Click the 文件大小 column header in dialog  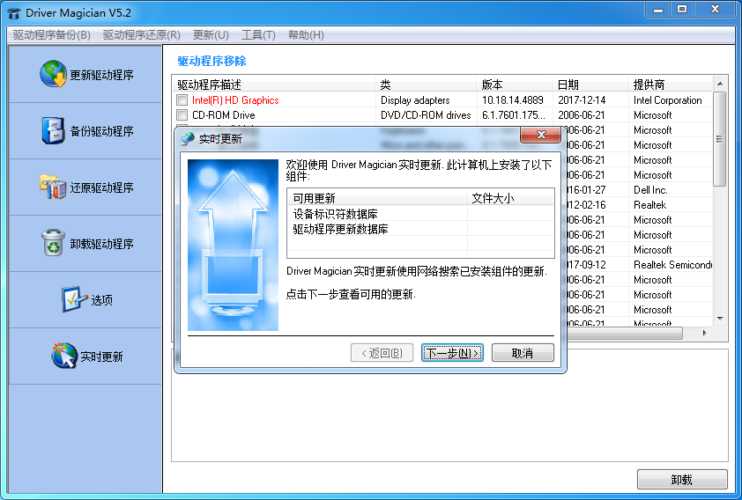[510, 198]
